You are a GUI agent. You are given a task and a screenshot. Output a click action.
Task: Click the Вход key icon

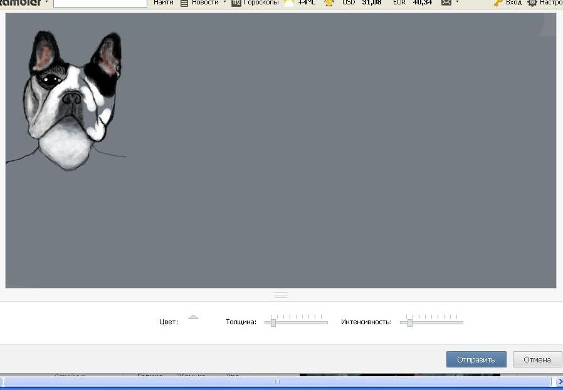pos(498,3)
